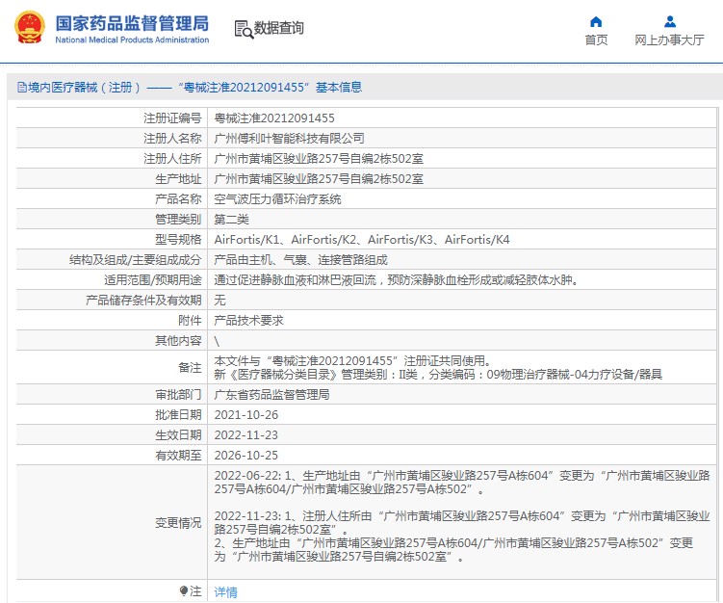723x603 pixels.
Task: Select the 2022-06-22 change record text
Action: 461,483
